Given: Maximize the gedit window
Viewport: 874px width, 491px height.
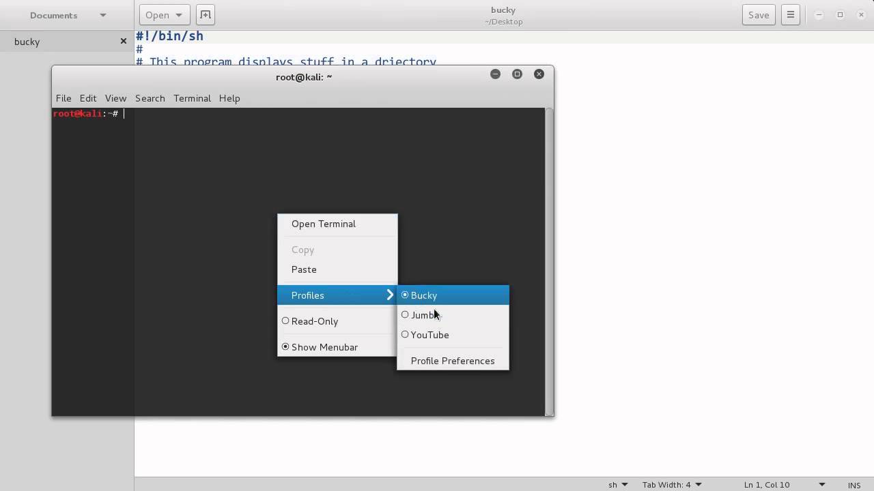Looking at the screenshot, I should click(840, 14).
